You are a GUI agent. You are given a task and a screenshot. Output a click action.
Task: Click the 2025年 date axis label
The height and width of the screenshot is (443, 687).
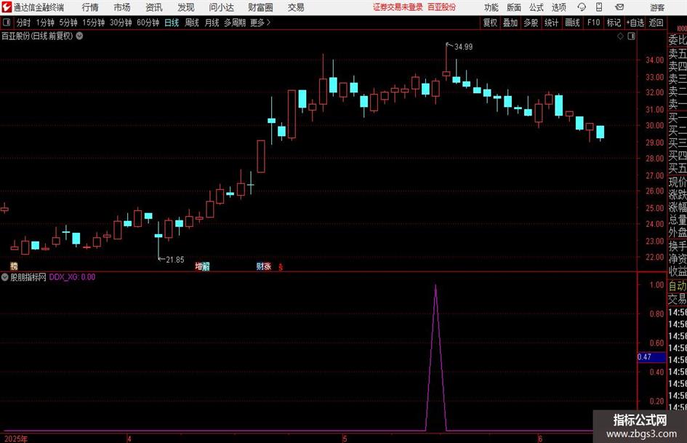click(16, 439)
